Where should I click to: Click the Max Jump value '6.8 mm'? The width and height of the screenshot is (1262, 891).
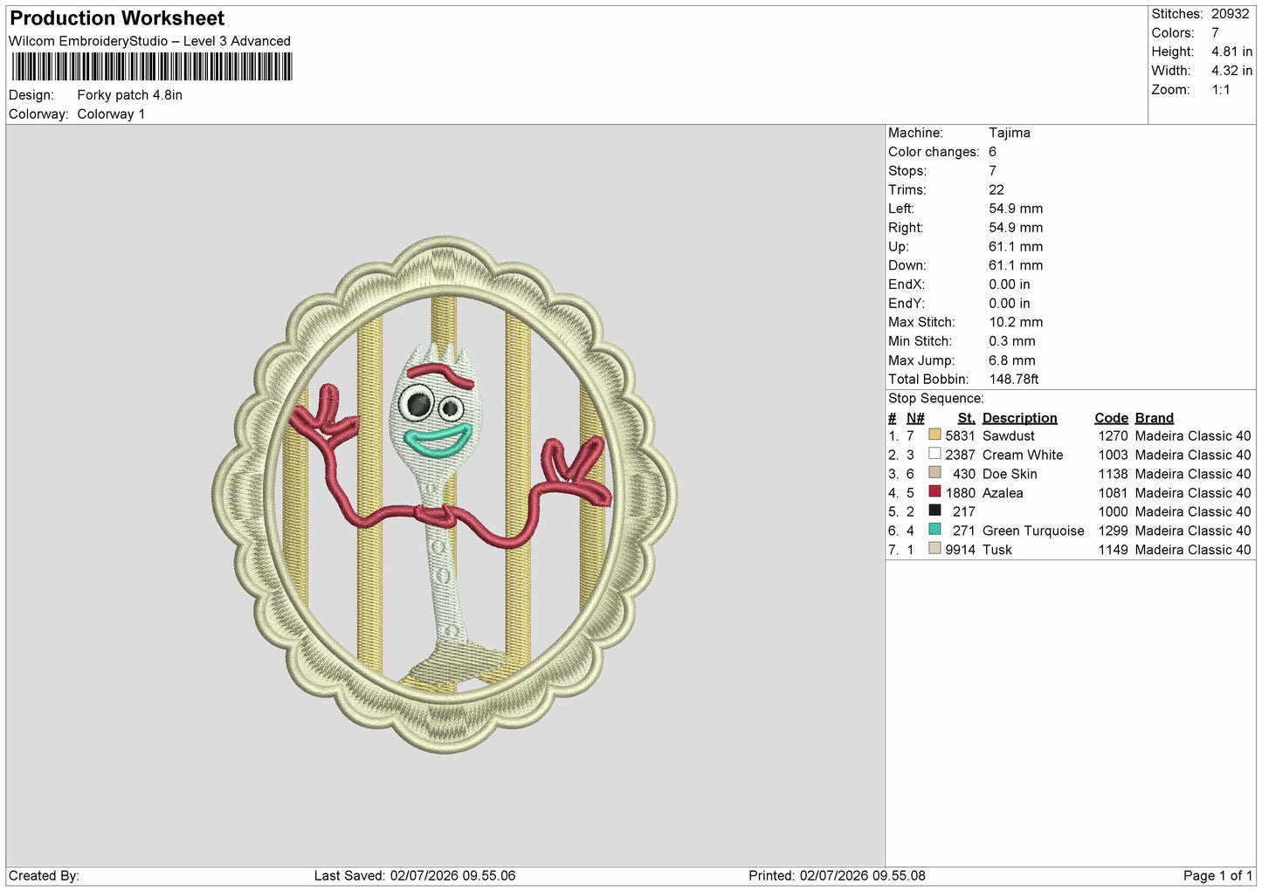[x=1011, y=360]
